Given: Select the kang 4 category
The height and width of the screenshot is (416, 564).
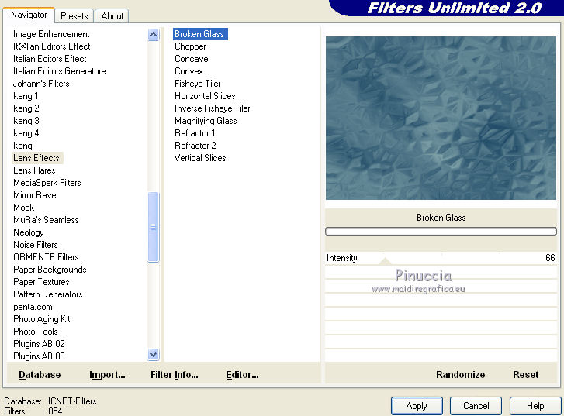Looking at the screenshot, I should click(26, 133).
